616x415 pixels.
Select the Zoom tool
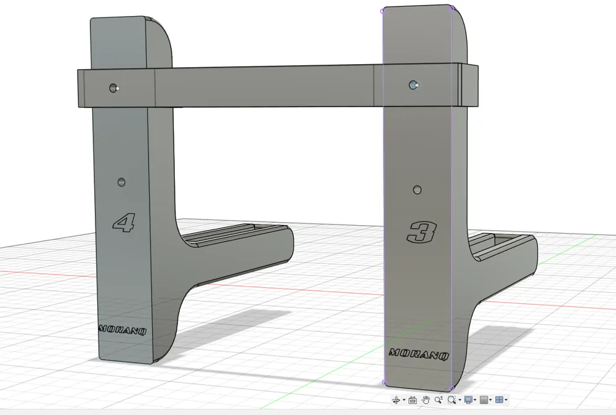pos(439,400)
